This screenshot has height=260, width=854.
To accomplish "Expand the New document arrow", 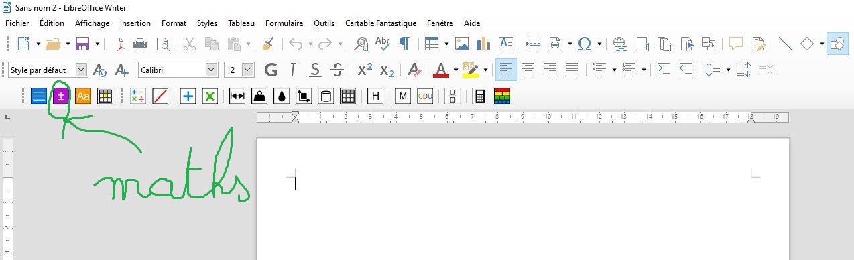I will pyautogui.click(x=38, y=44).
